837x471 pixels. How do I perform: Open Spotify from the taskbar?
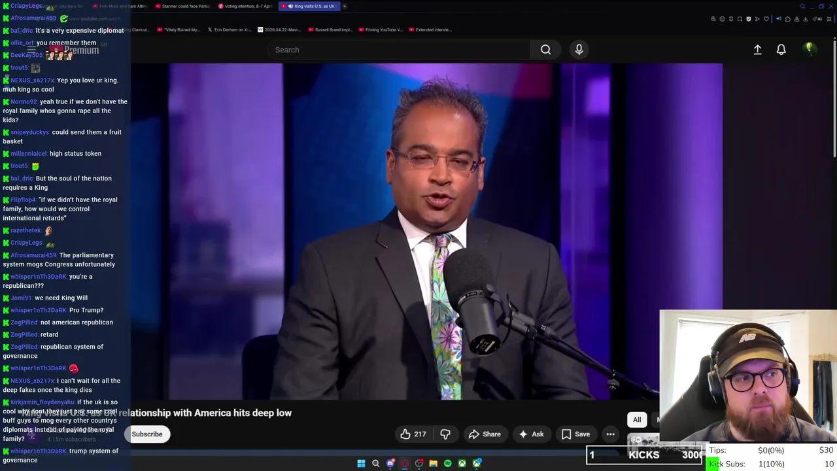pyautogui.click(x=447, y=463)
